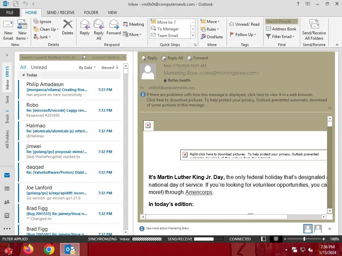Switch to Mail view icon

[7, 175]
